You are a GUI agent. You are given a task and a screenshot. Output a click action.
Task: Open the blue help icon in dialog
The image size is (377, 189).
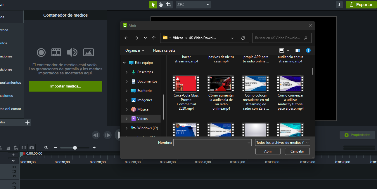click(308, 50)
